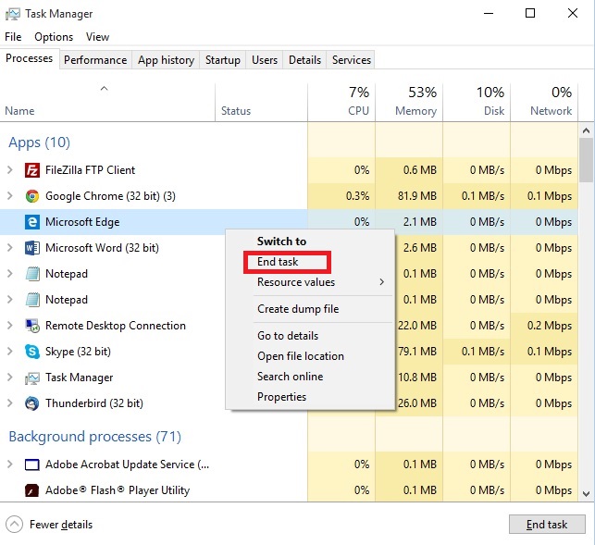Select the Adobe Flash Player Utility row

(x=289, y=490)
